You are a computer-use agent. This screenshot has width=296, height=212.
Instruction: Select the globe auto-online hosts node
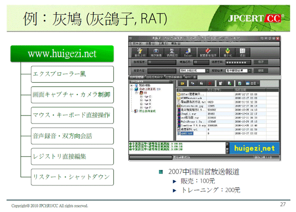pyautogui.click(x=148, y=89)
